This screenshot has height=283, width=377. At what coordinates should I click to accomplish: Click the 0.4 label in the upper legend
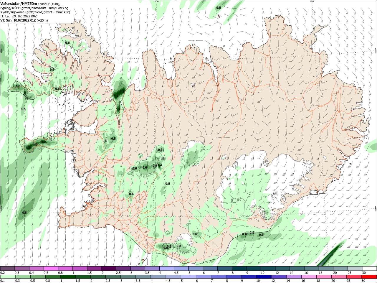[31, 273]
